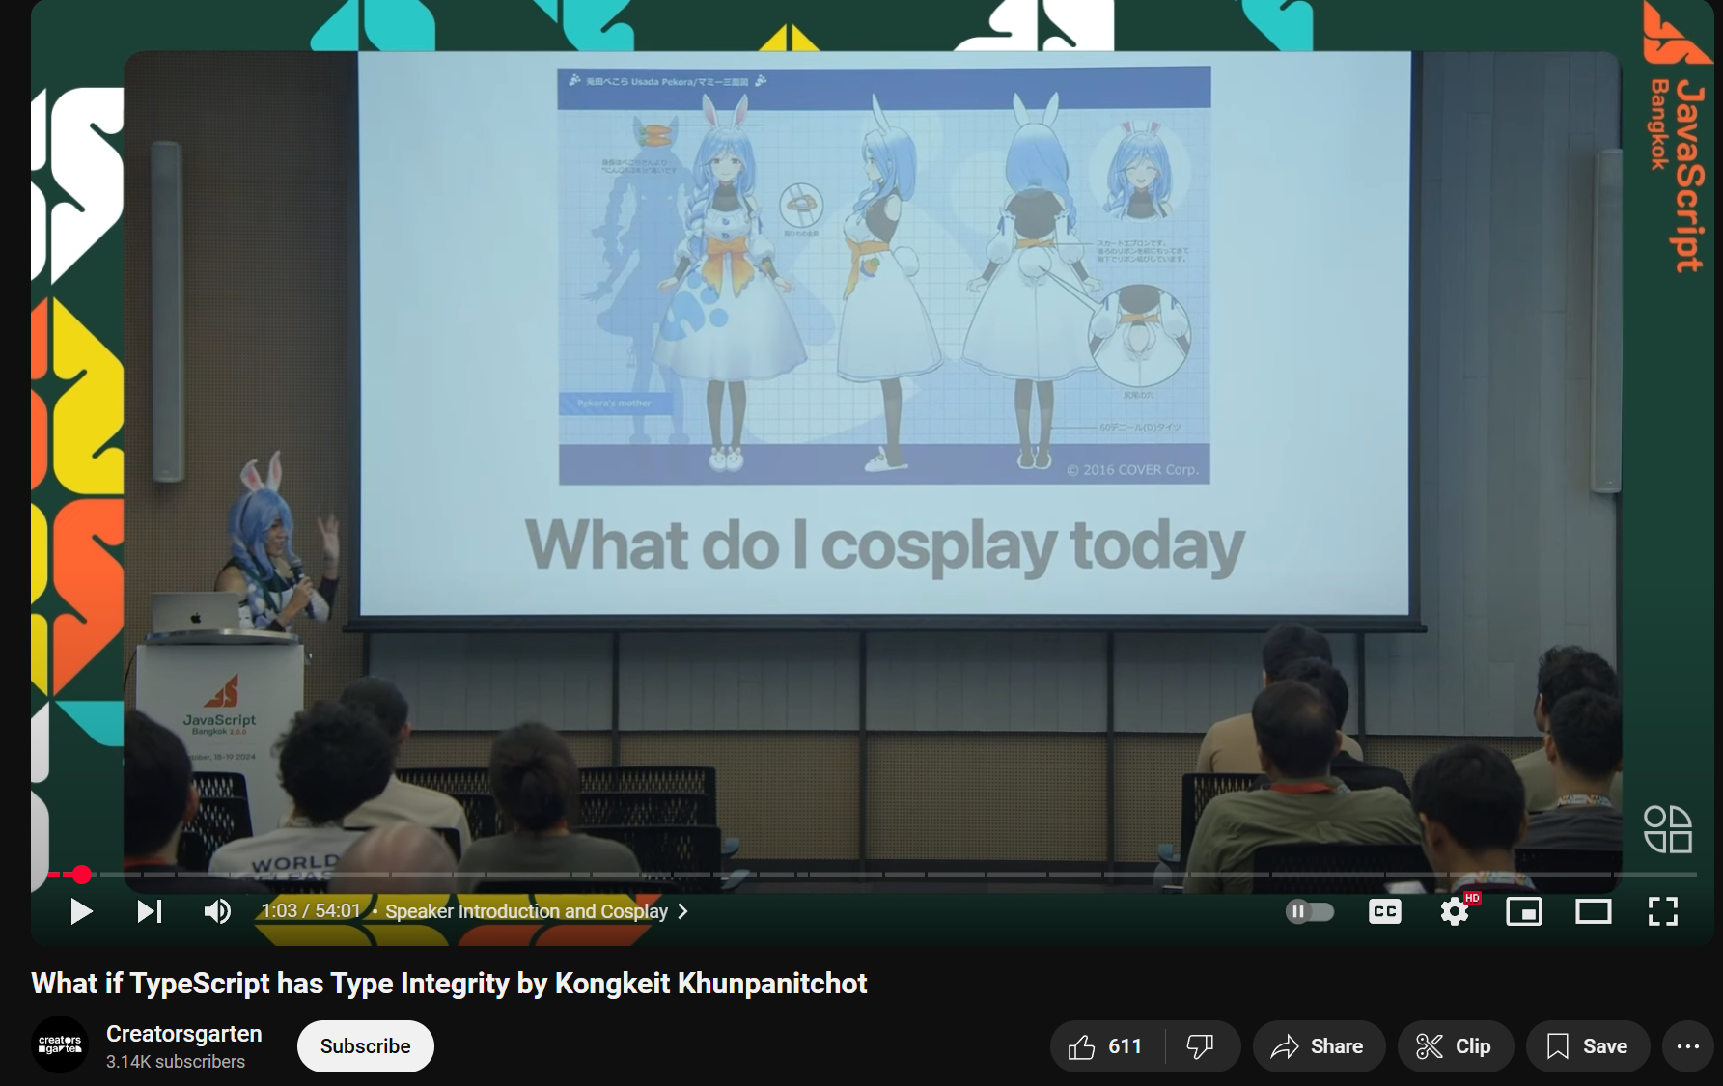Screen dimensions: 1723x1086
Task: Enable theater mode
Action: [x=1594, y=911]
